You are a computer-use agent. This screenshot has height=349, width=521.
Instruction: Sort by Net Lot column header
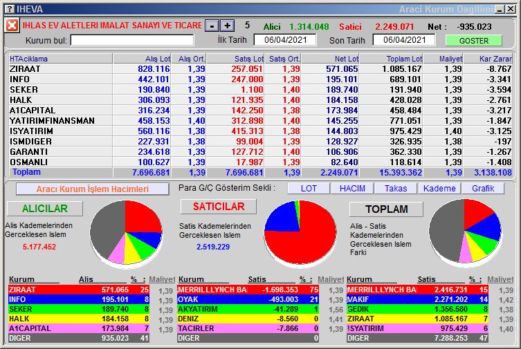click(x=330, y=59)
